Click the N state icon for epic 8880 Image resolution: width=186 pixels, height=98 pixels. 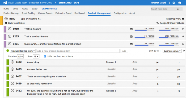tap(6, 19)
